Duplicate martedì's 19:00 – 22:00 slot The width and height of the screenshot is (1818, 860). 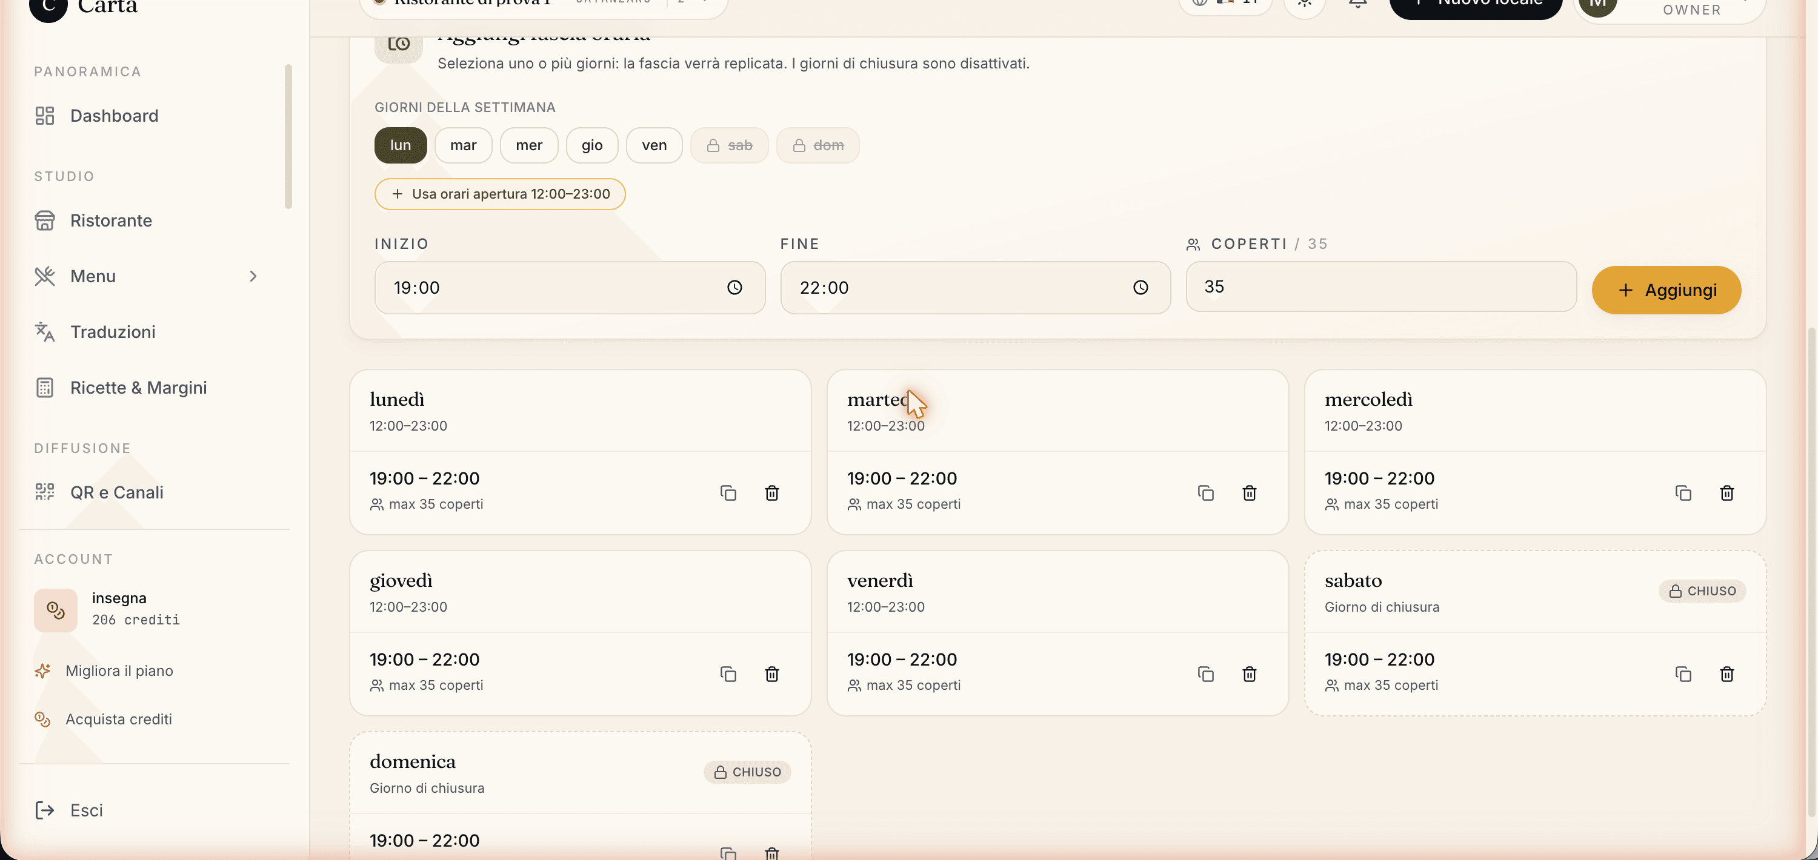pos(1206,493)
